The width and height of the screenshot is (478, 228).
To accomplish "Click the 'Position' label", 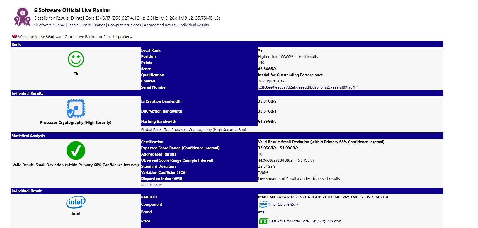I will click(149, 56).
